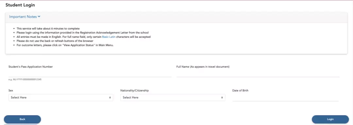Image resolution: width=353 pixels, height=125 pixels.
Task: Click the Student's Pass Application Number label
Action: tap(31, 67)
